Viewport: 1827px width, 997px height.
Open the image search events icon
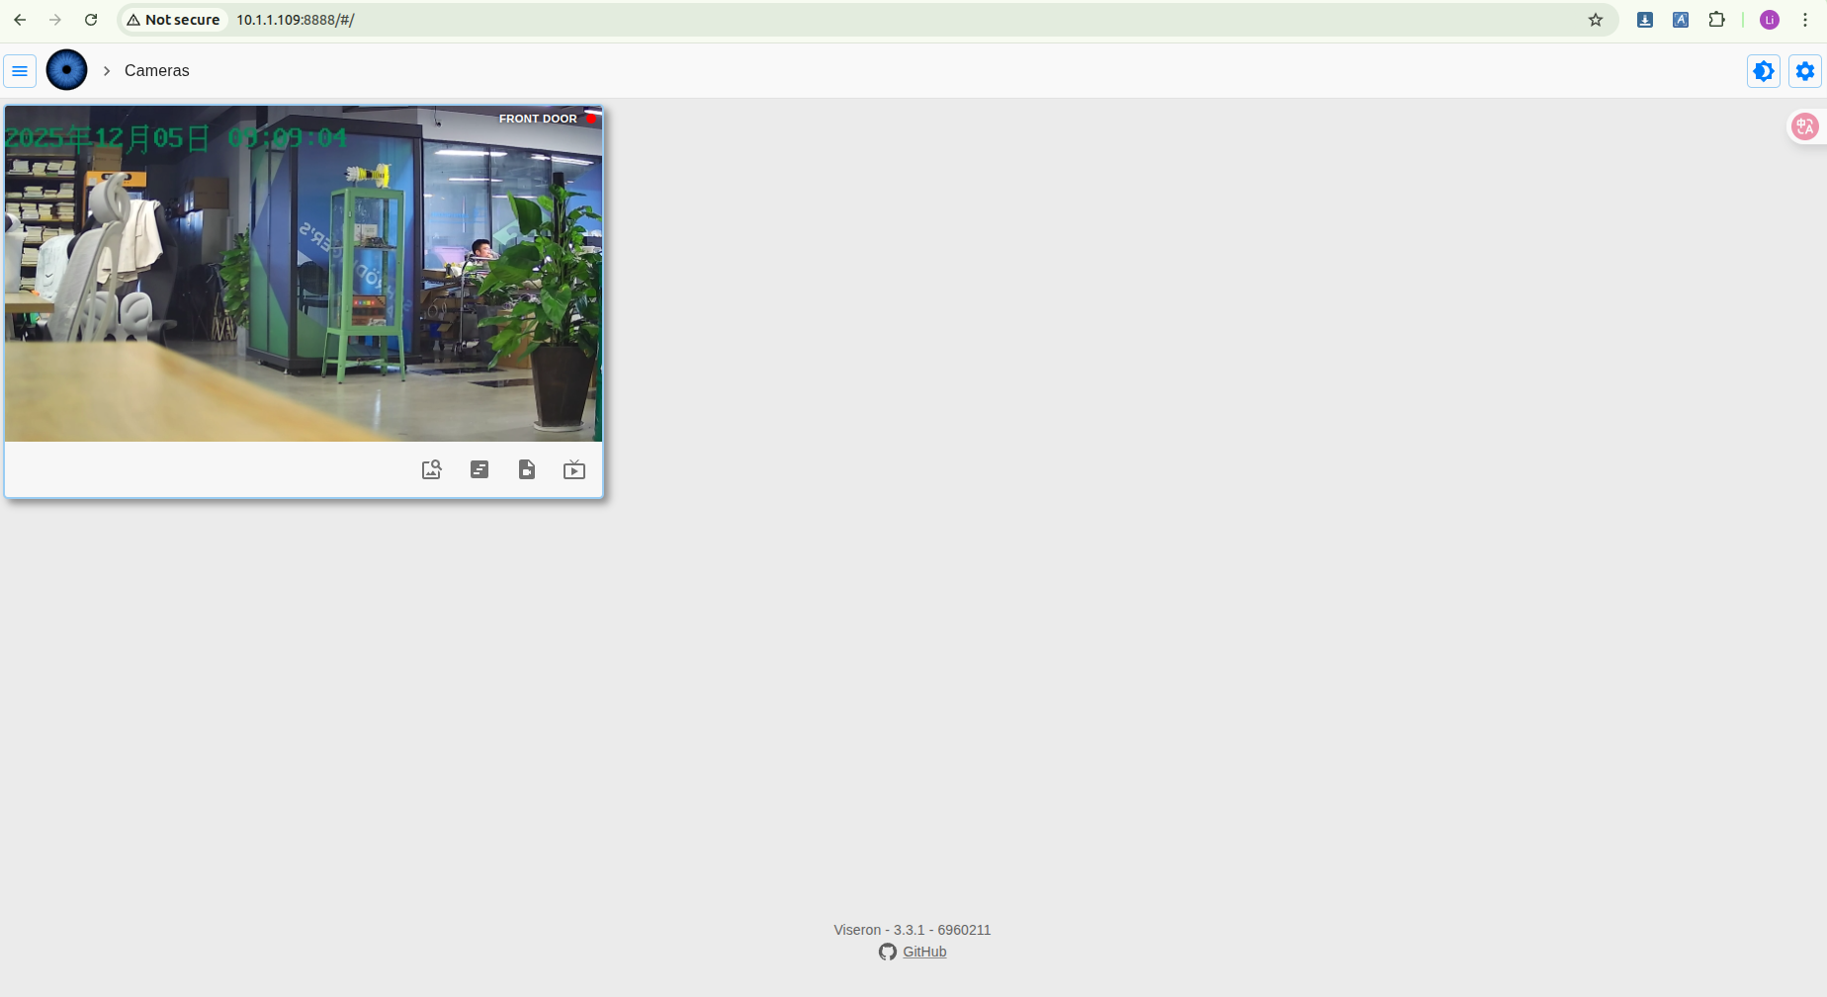(431, 469)
